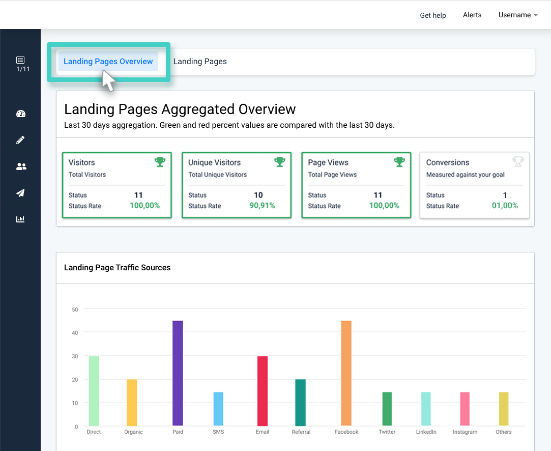Click the Conversions rate 01,00%
Image resolution: width=551 pixels, height=451 pixels.
click(x=505, y=206)
